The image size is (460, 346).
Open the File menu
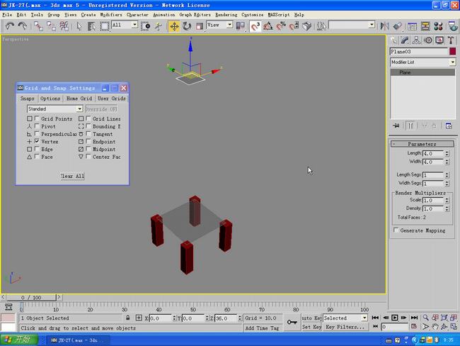tap(7, 14)
